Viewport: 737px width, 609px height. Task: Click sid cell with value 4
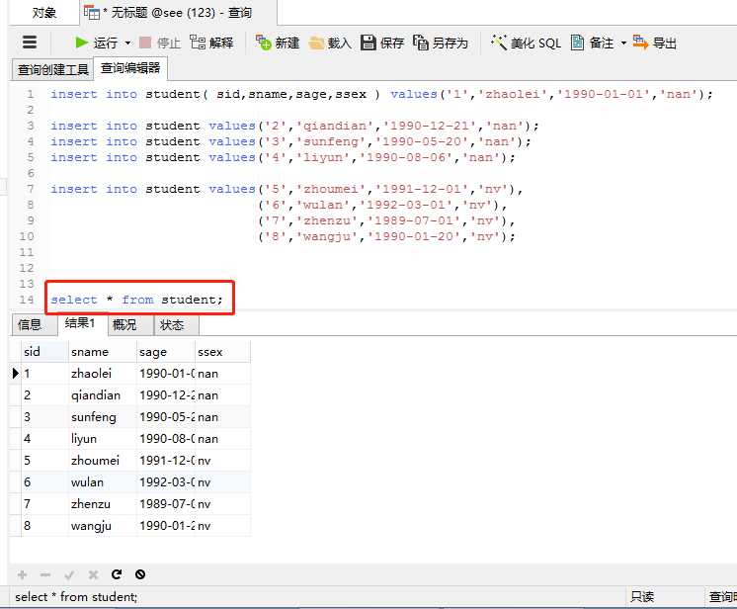click(x=44, y=438)
